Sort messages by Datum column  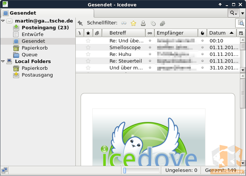coord(222,33)
